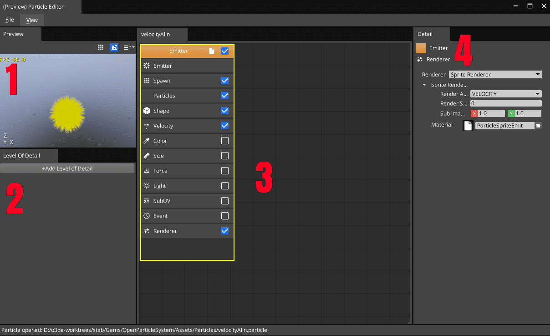The height and width of the screenshot is (336, 550).
Task: Click the Renderer sparkle icon in the Detail panel
Action: 420,60
